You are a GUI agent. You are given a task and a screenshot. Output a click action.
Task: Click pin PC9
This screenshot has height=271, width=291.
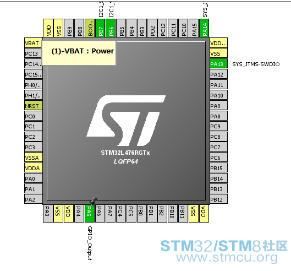[x=218, y=126]
